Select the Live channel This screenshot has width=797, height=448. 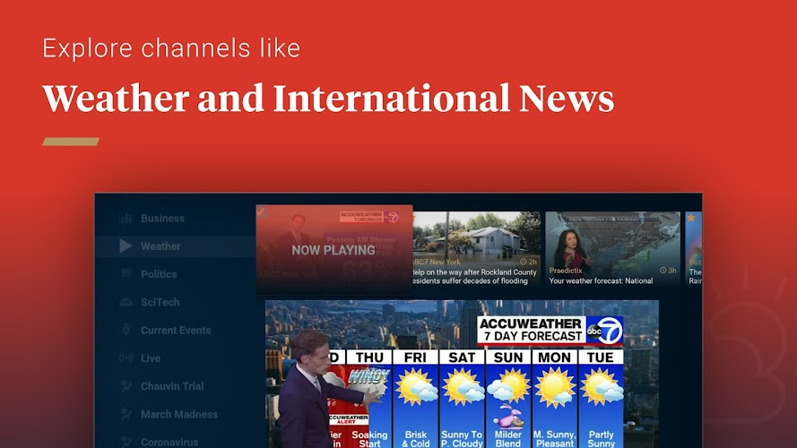pyautogui.click(x=151, y=358)
